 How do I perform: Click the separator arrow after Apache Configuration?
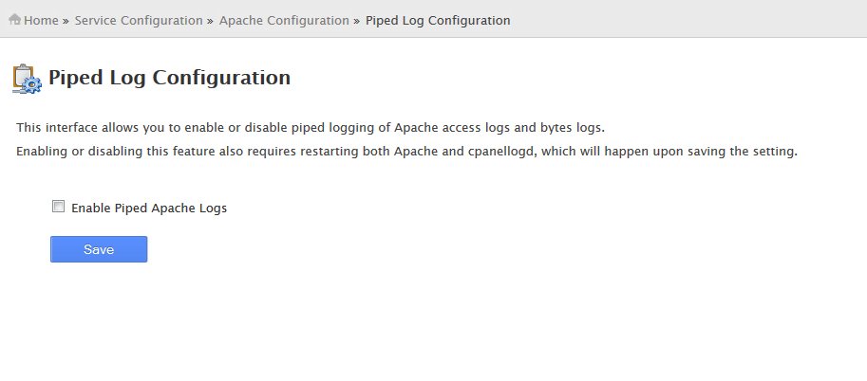[x=357, y=21]
